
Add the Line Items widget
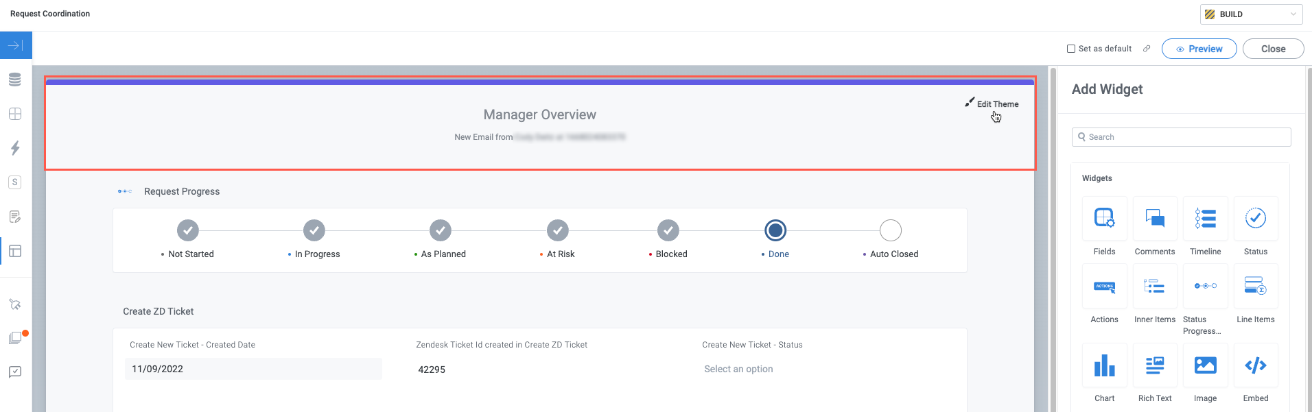[1255, 287]
